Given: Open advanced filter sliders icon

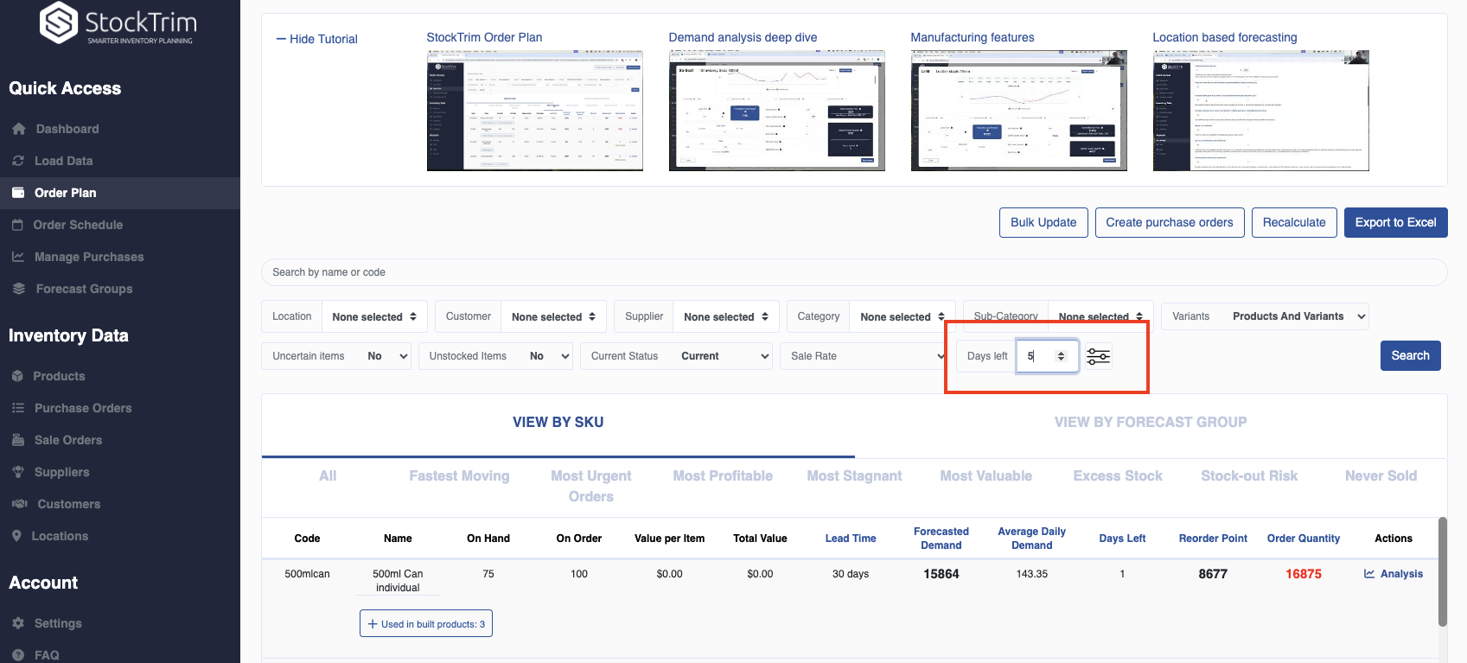Looking at the screenshot, I should click(1098, 356).
